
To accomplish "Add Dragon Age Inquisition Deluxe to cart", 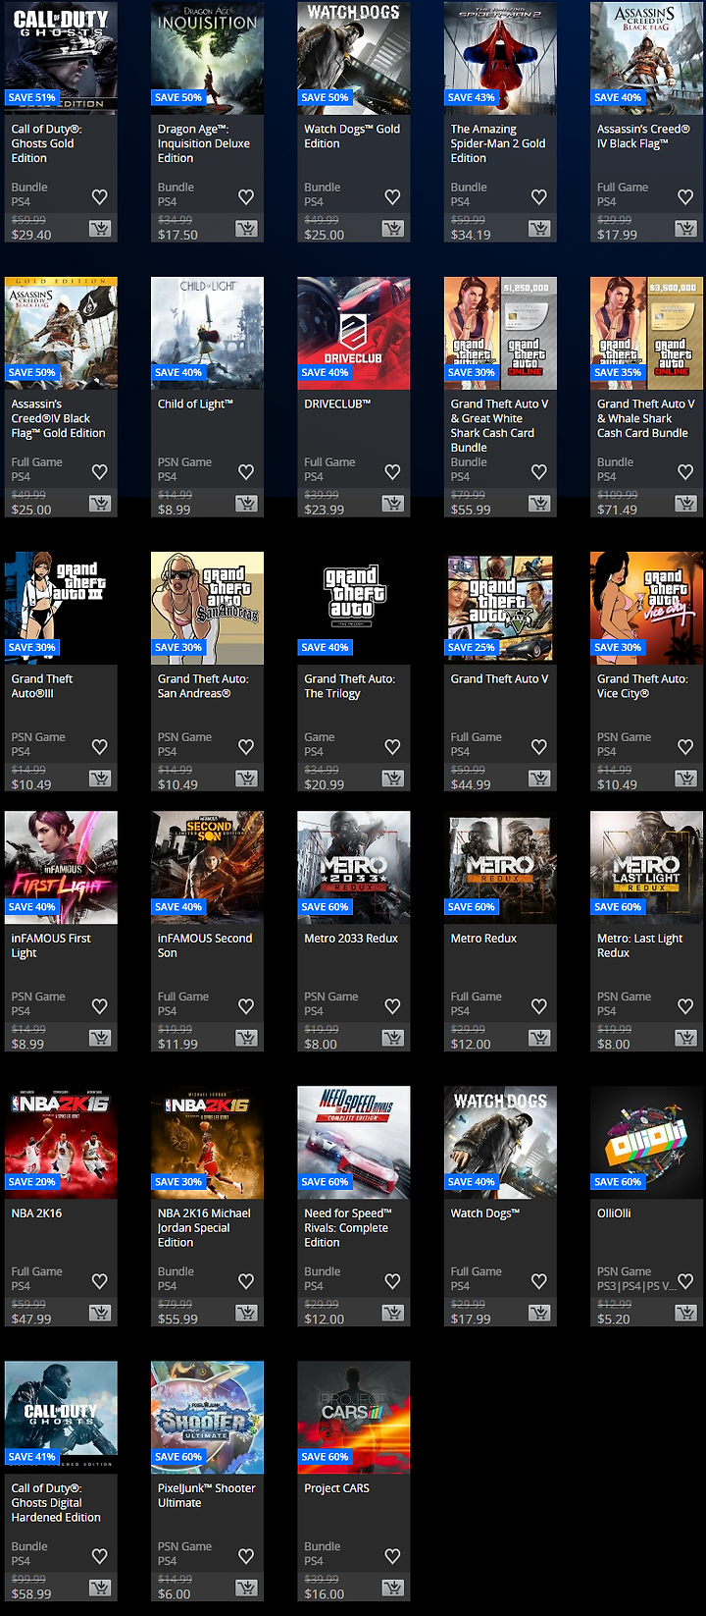I will click(x=247, y=229).
